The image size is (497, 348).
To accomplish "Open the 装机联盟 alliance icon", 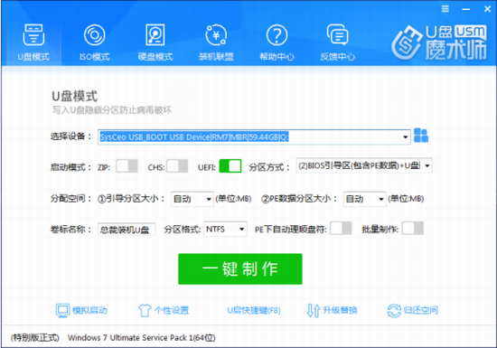I will click(216, 42).
